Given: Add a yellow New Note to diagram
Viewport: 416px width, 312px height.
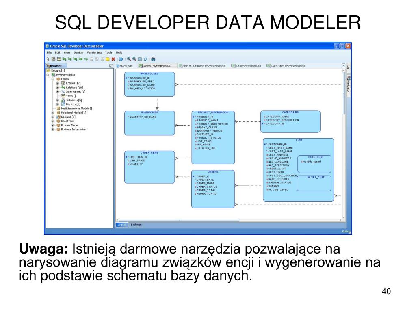Looking at the screenshot, I should pyautogui.click(x=107, y=59).
